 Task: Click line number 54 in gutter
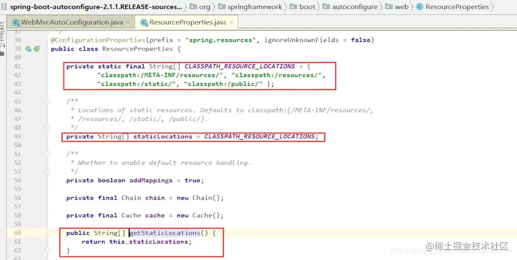pos(17,180)
